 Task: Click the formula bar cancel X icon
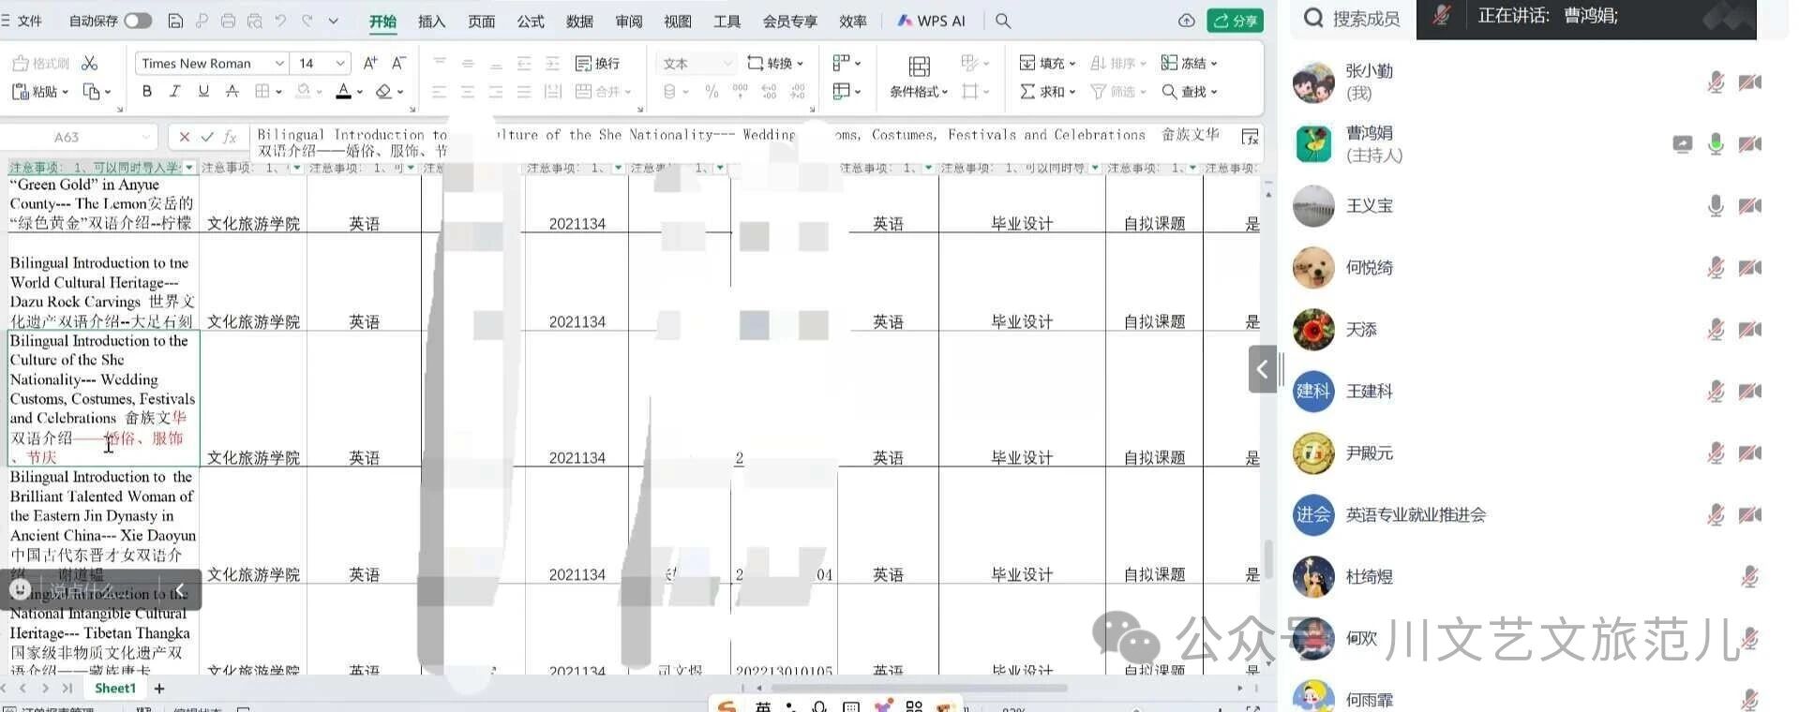click(x=185, y=137)
